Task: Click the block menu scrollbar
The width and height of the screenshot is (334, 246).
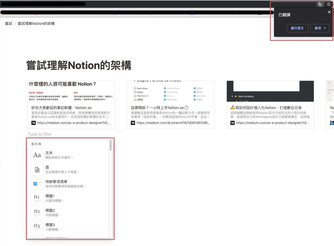Action: pyautogui.click(x=111, y=145)
